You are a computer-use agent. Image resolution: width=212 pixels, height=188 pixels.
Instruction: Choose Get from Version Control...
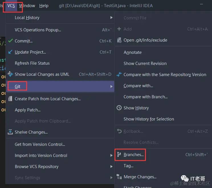point(60,144)
